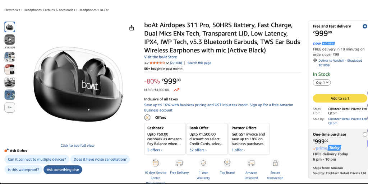This screenshot has width=368, height=184.
Task: Click the 1 Year Warranty shield icon
Action: tap(203, 163)
